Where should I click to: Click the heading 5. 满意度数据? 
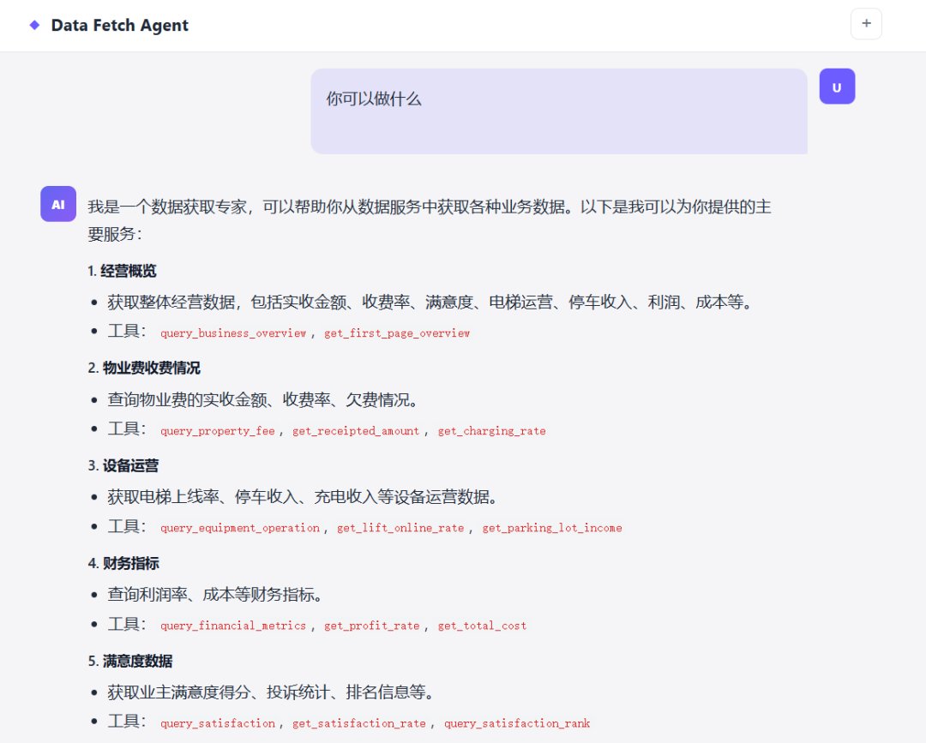[130, 661]
